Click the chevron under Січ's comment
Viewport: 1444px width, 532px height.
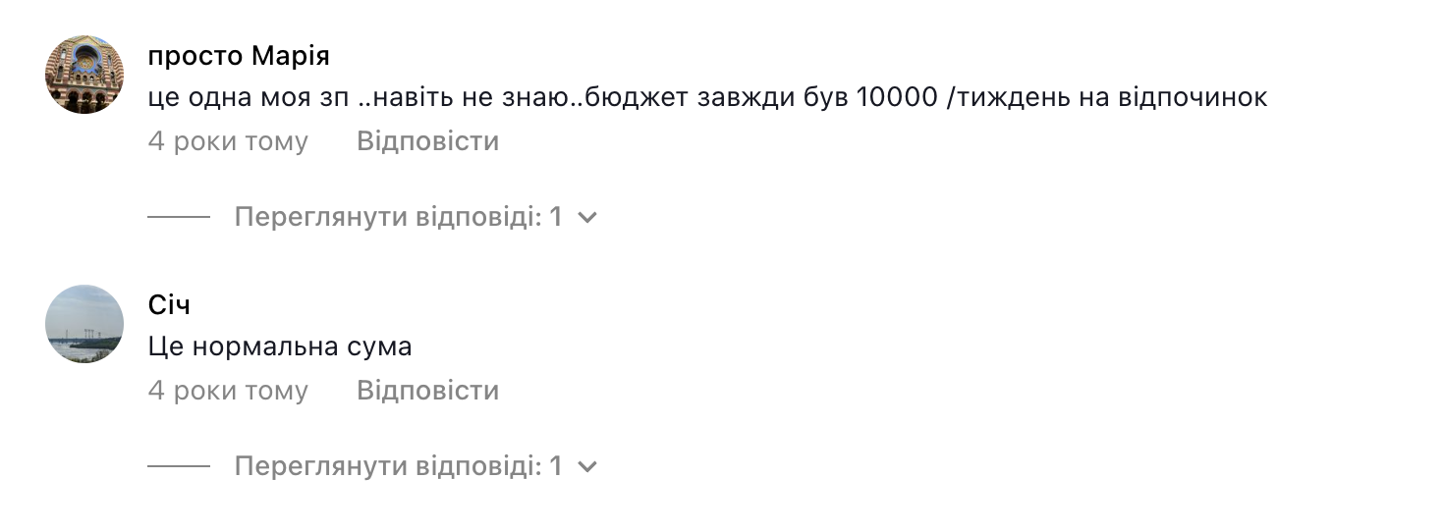click(x=587, y=466)
